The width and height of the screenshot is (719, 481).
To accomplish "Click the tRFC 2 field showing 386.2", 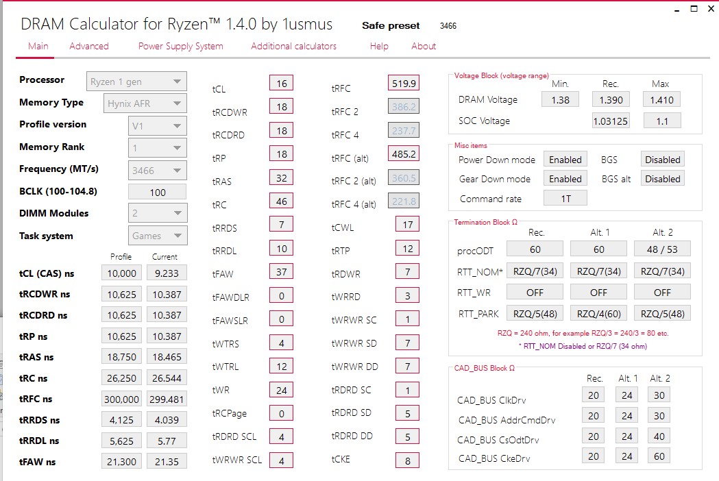I will [404, 107].
